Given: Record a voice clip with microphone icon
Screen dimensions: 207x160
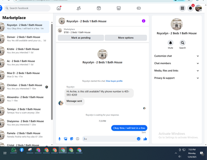Looking at the screenshot, I should click(x=60, y=139).
